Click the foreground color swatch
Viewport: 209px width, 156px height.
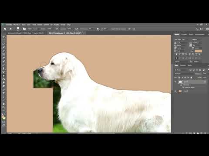coord(3,117)
